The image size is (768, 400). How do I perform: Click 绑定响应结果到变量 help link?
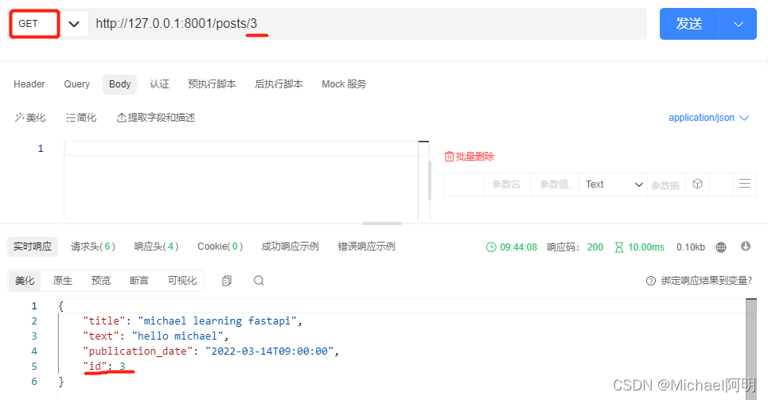coord(706,281)
